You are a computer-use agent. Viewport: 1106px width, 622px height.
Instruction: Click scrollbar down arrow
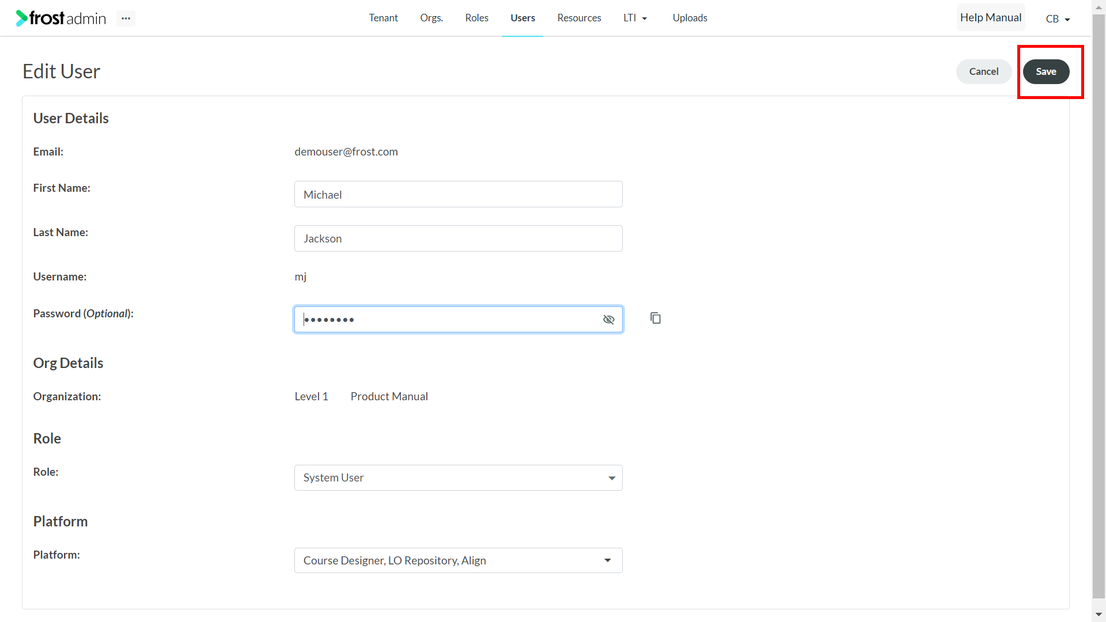[x=1099, y=615]
